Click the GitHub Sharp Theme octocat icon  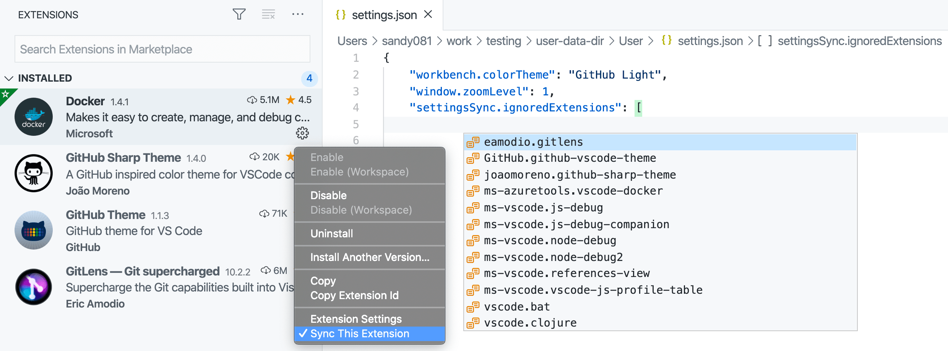click(x=34, y=173)
